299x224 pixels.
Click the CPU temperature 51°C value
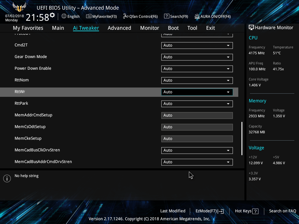point(277,53)
